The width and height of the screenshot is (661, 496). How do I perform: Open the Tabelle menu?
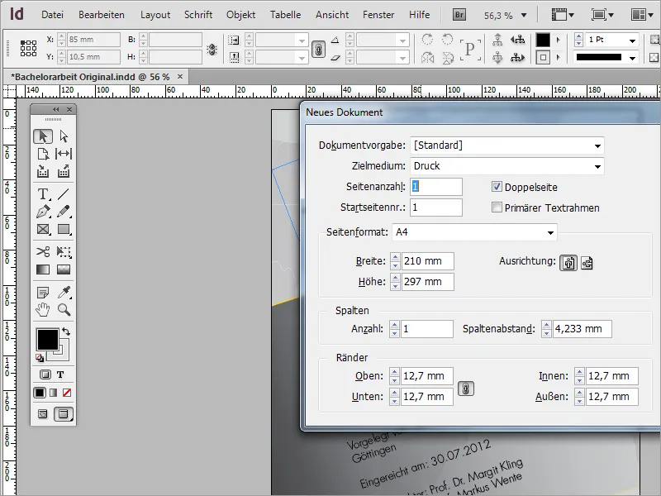pyautogui.click(x=285, y=15)
